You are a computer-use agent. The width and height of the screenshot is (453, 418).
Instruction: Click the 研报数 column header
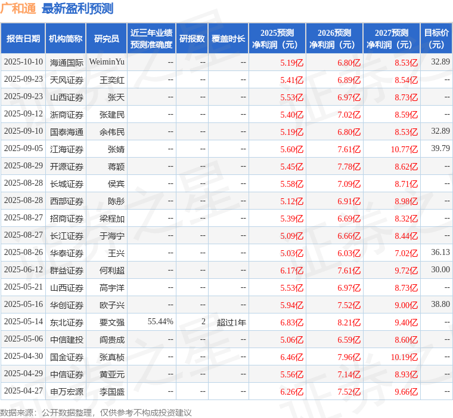[192, 38]
